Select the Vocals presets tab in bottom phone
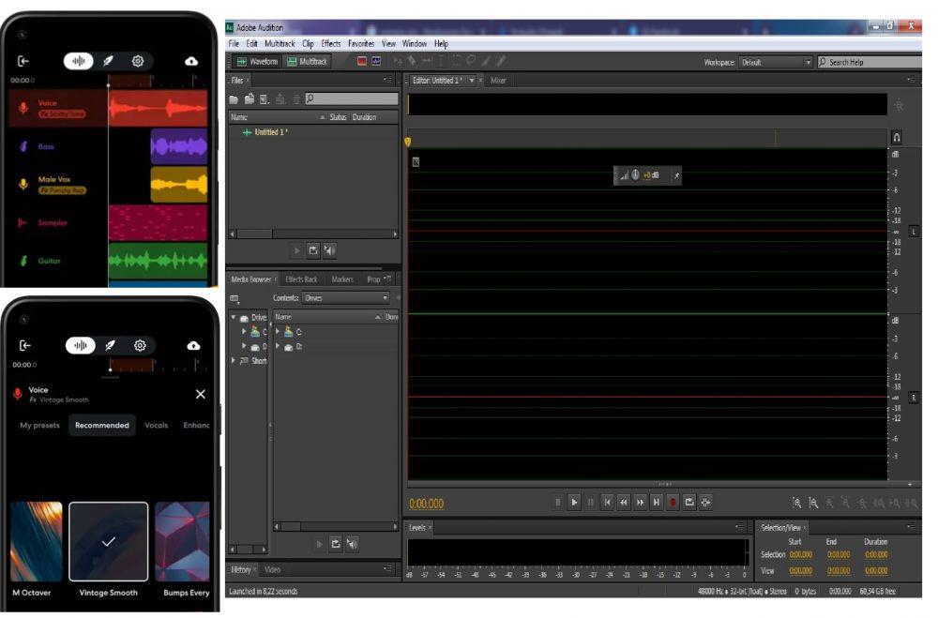The image size is (938, 618). (x=156, y=426)
